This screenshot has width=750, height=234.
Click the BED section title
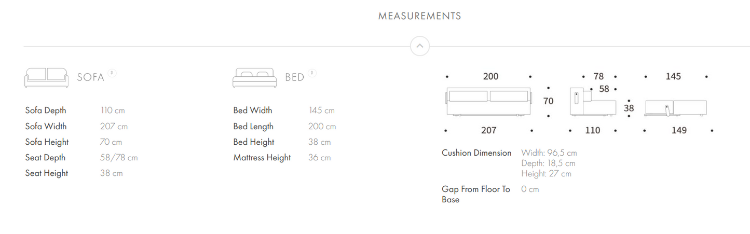295,78
